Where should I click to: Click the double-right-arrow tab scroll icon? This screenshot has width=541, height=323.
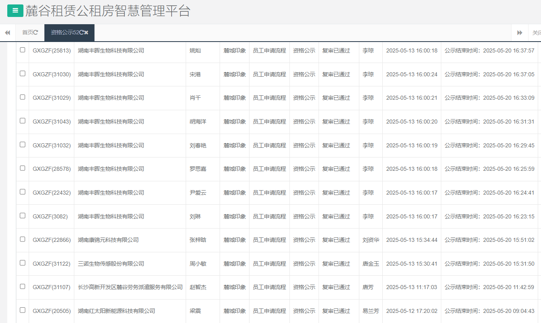tap(520, 33)
